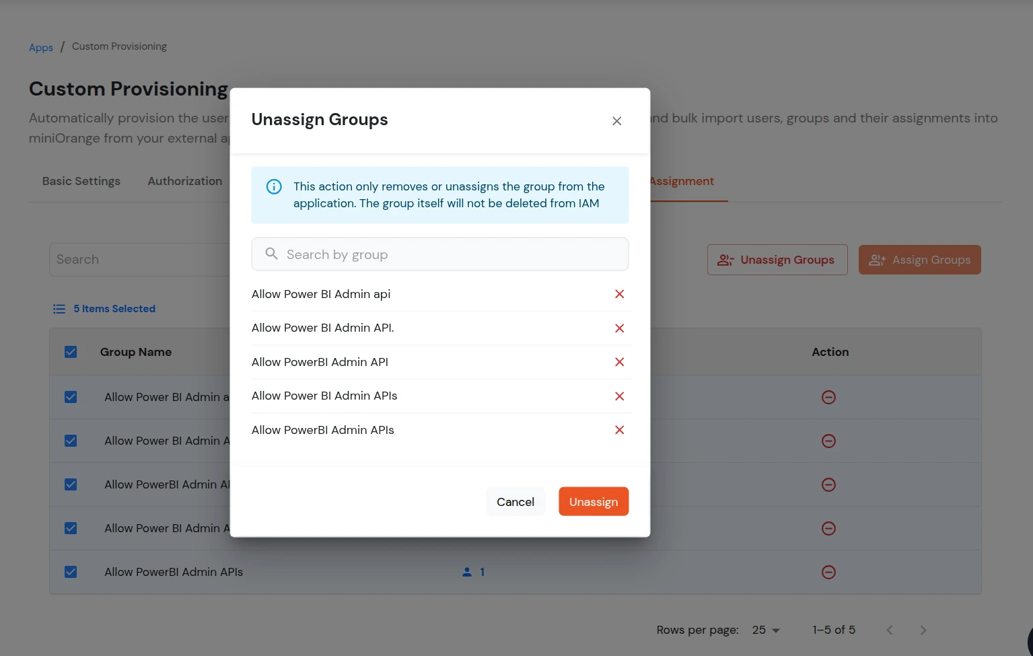Click the list icon next to '5 Items Selected'
Image resolution: width=1033 pixels, height=656 pixels.
pos(59,308)
